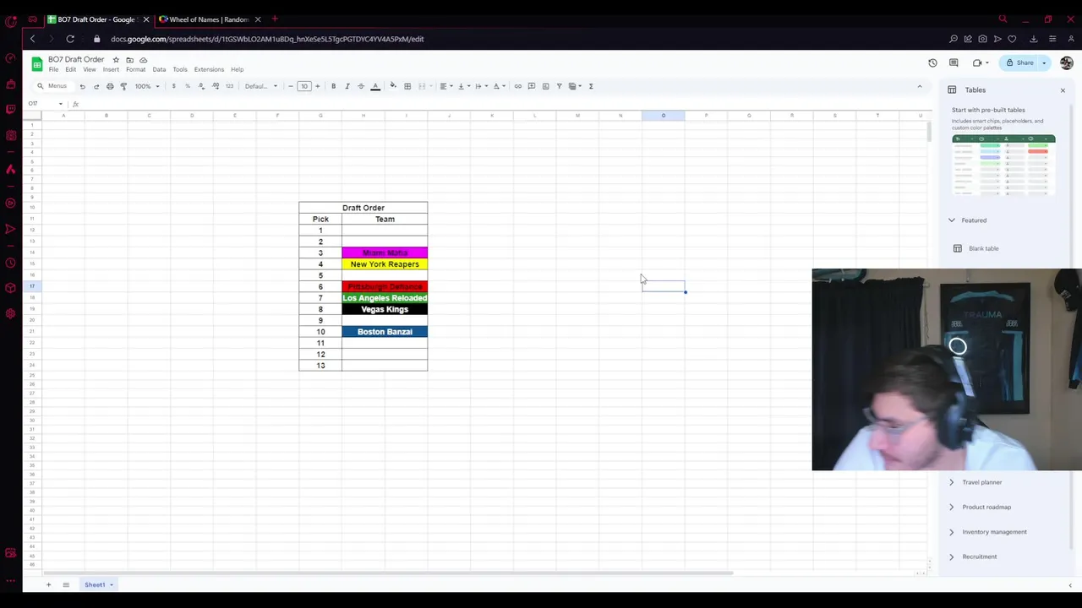Open the zoom 100% dropdown
Screen dimensions: 1082x608
pos(147,86)
